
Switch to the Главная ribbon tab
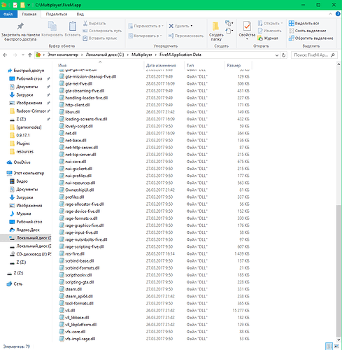click(29, 14)
